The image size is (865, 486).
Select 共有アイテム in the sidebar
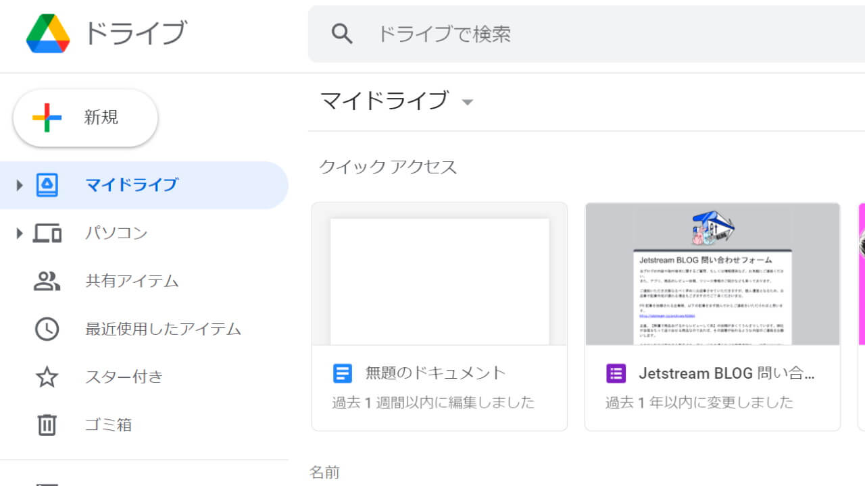coord(132,281)
